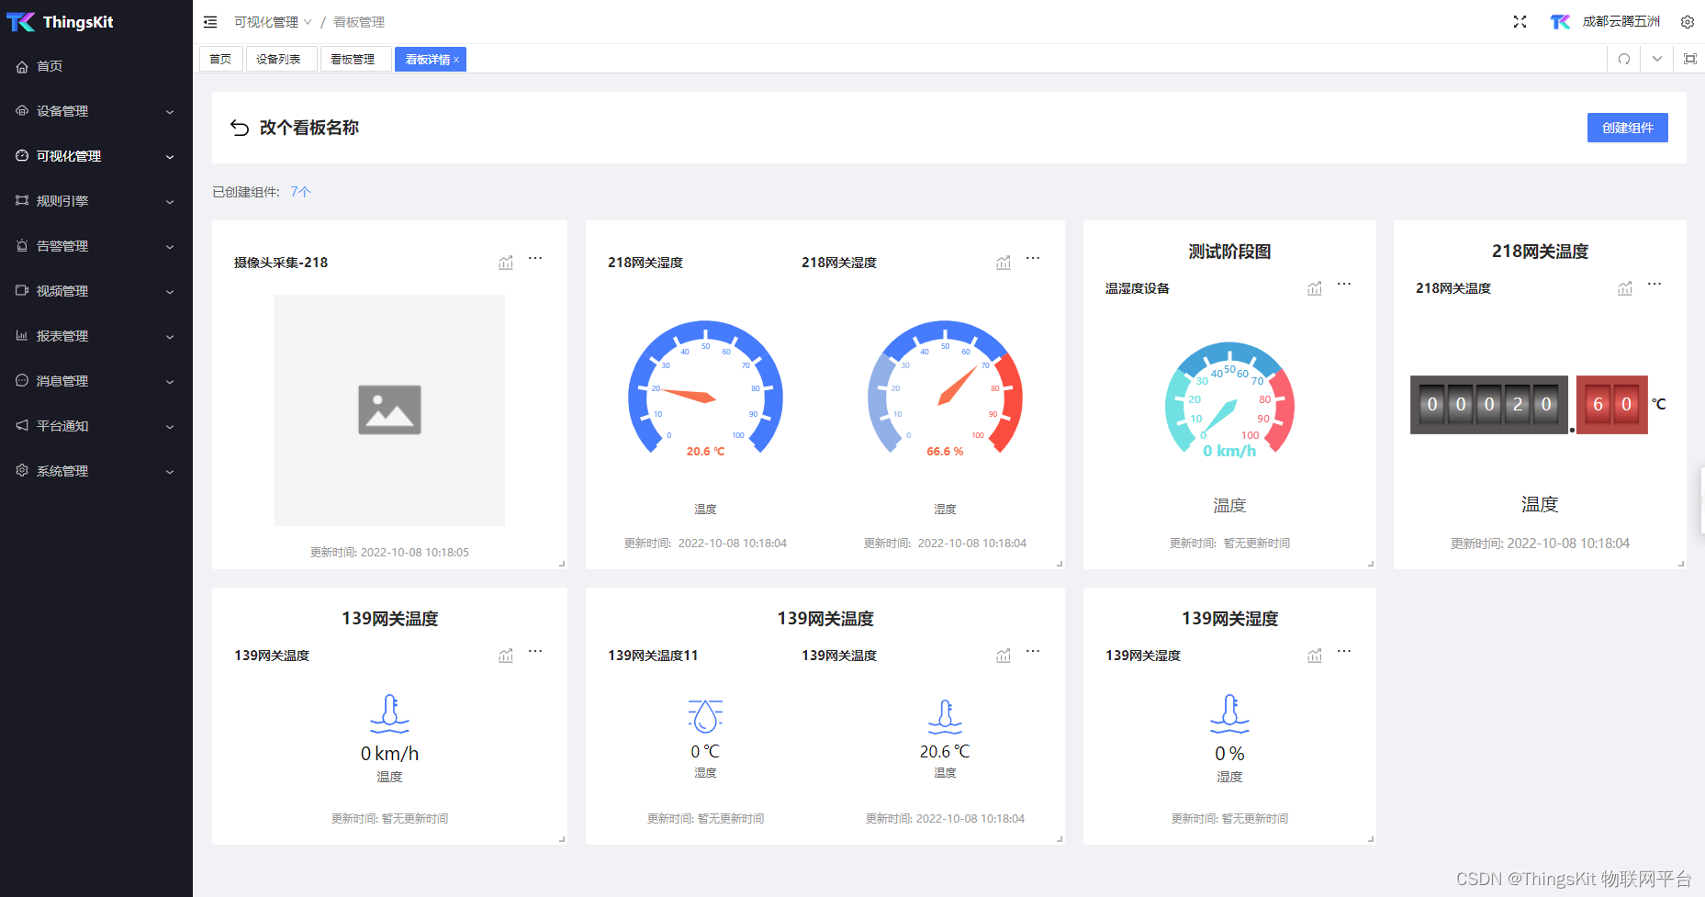Image resolution: width=1705 pixels, height=897 pixels.
Task: Click the fullscreen expand arrows icon
Action: pyautogui.click(x=1520, y=21)
